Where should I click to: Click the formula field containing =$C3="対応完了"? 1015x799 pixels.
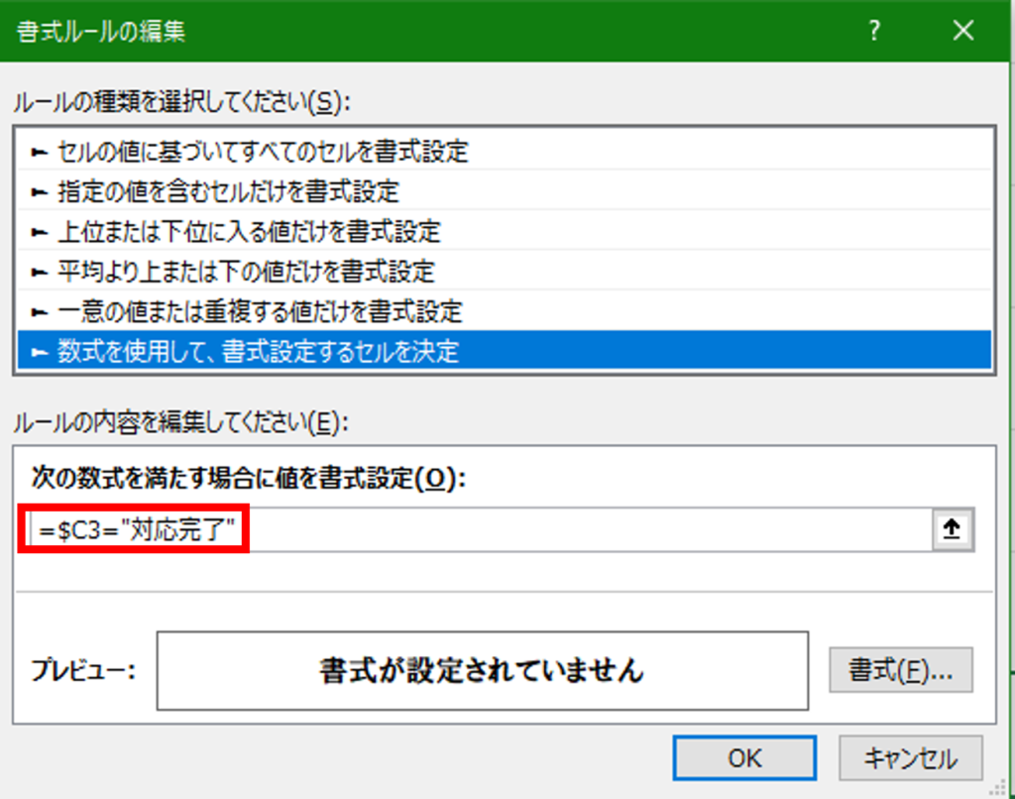click(x=482, y=529)
